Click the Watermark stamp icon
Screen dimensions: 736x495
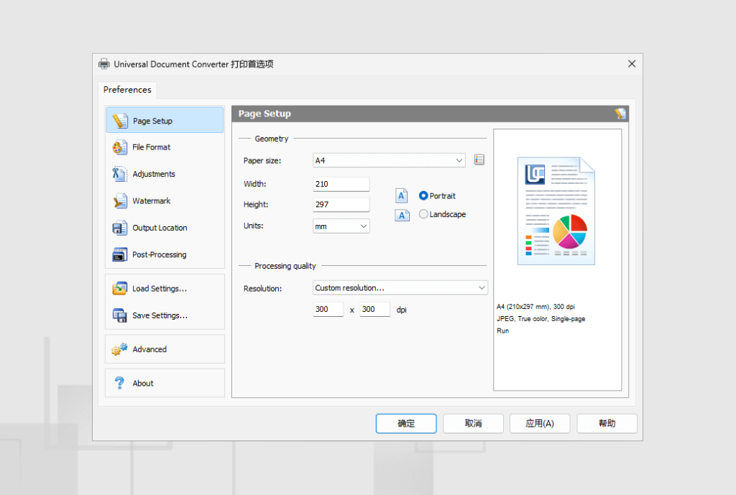[120, 201]
